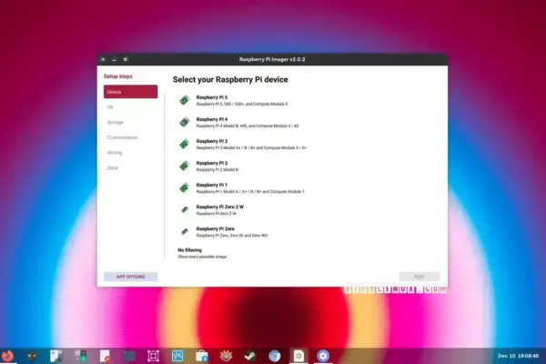Go to the Writing setup step

[x=130, y=153]
